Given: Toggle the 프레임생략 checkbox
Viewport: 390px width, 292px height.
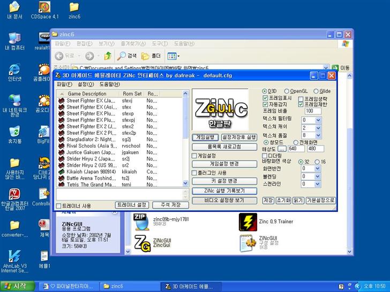Looking at the screenshot, I should coord(301,98).
